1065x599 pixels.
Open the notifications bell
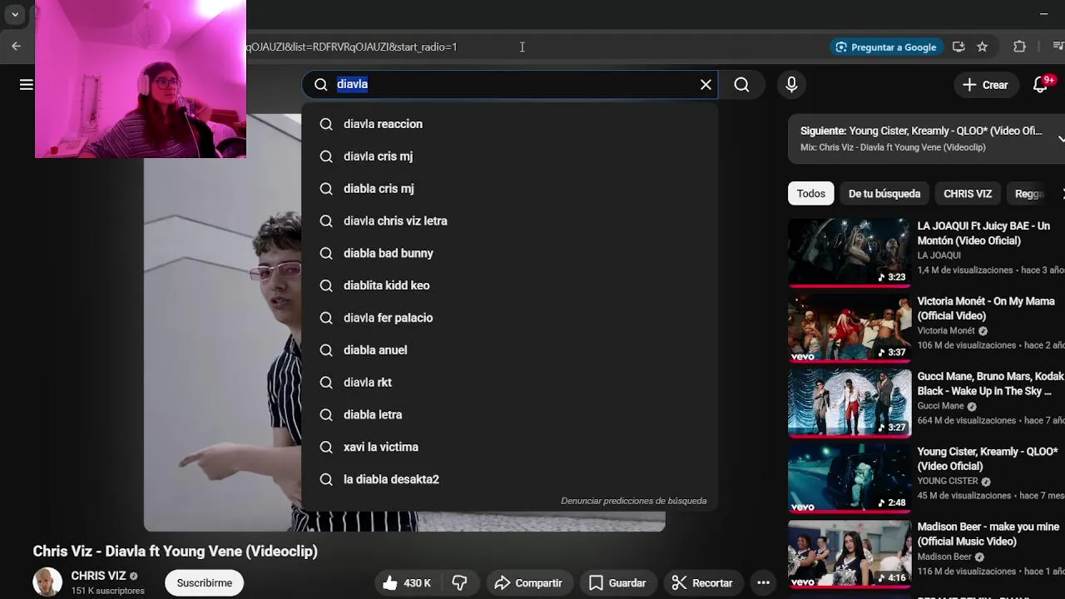(1041, 85)
